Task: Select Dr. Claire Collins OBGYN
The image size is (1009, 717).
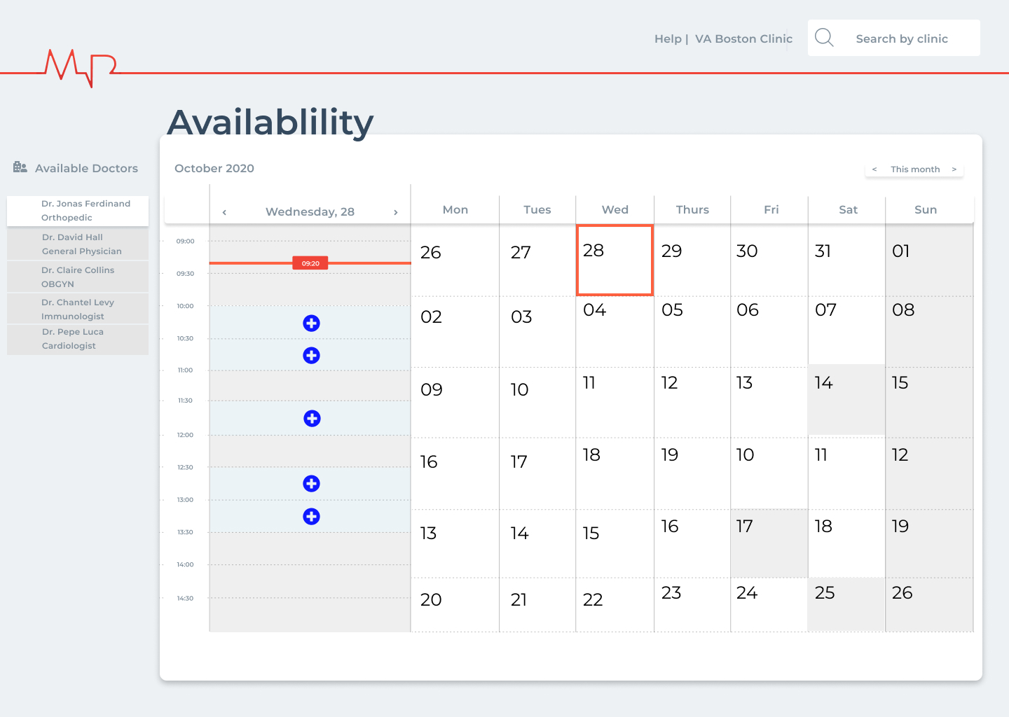Action: (78, 277)
